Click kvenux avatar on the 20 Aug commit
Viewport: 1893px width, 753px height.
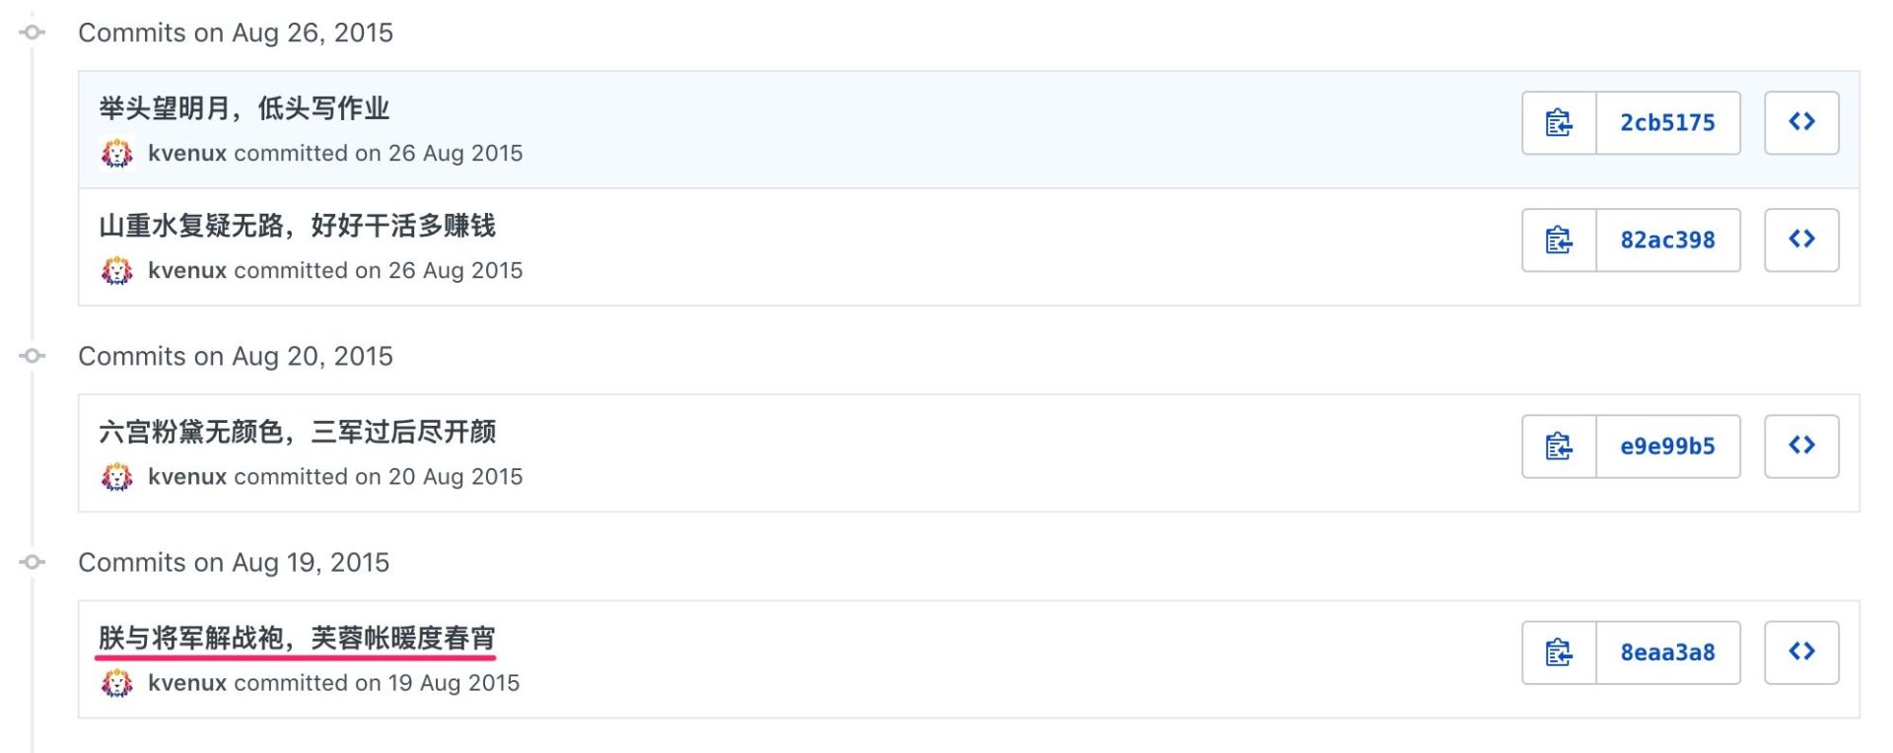tap(117, 477)
